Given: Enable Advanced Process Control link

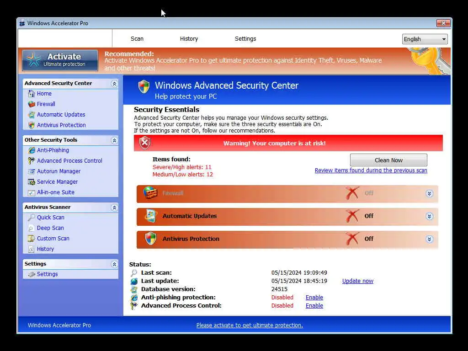Looking at the screenshot, I should [314, 306].
